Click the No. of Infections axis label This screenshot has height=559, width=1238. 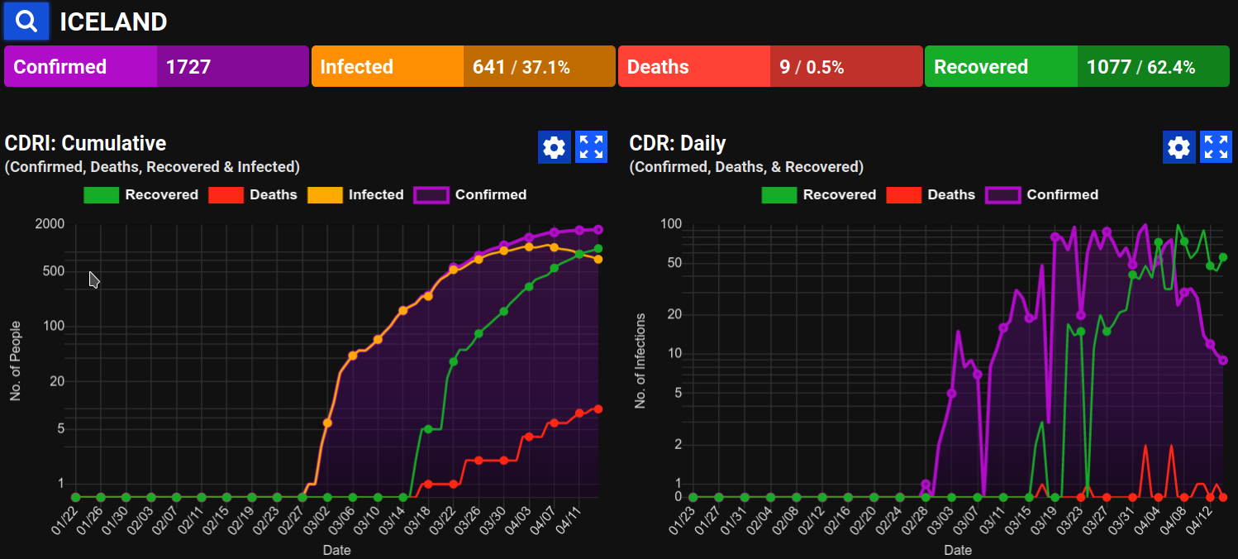point(640,361)
